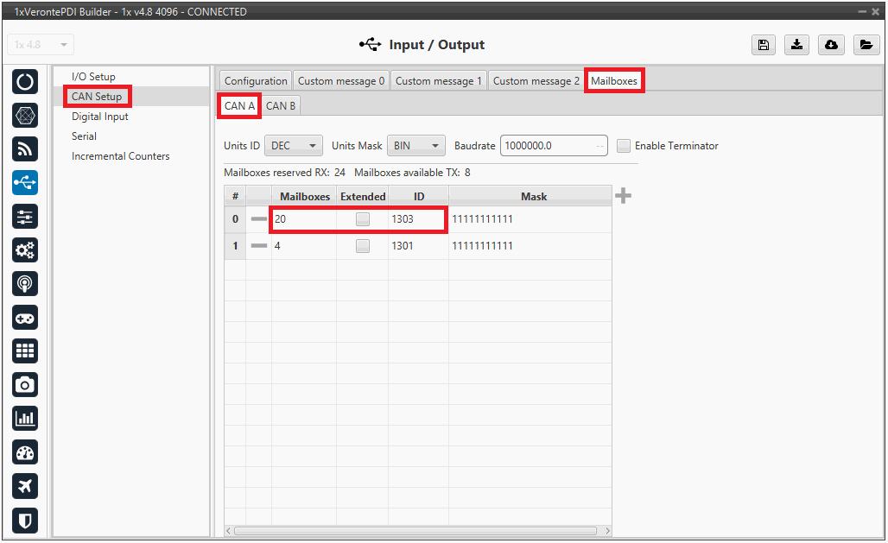Open the folder icon in top toolbar

[x=865, y=45]
